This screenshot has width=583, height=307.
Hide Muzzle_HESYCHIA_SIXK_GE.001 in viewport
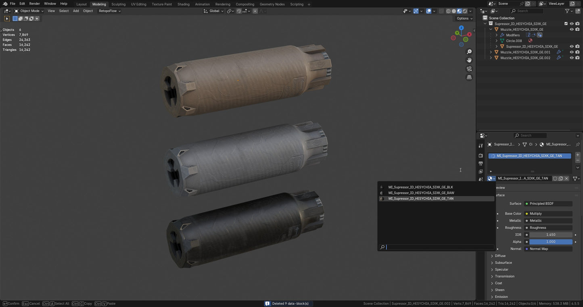click(x=572, y=52)
